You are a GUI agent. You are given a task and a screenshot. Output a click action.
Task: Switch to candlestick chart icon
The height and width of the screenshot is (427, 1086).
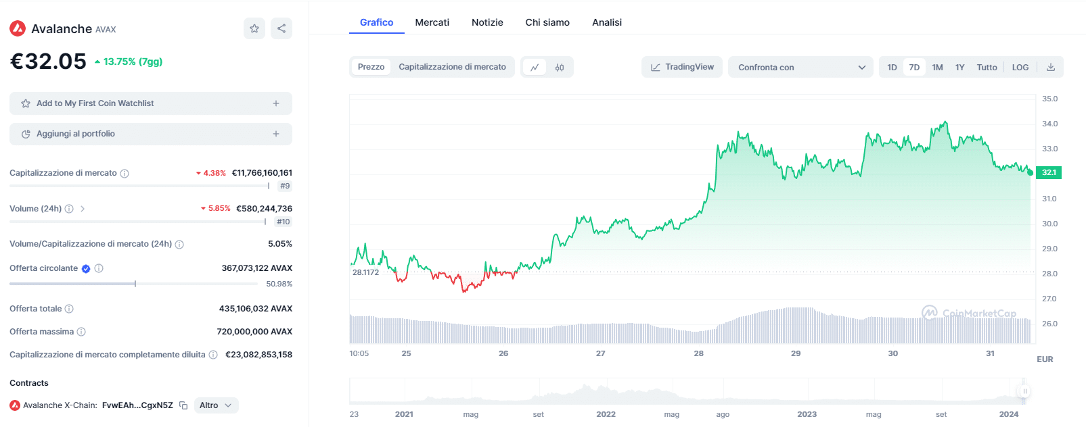pyautogui.click(x=560, y=68)
